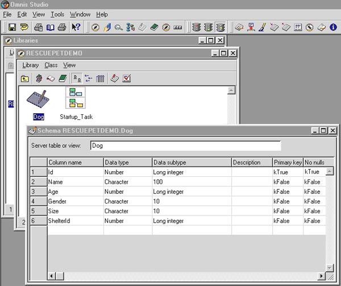Open the main View menu
Screen dimensions: 341x286
tap(39, 15)
